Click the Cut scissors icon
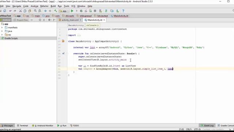The image size is (234, 132). click(20, 11)
